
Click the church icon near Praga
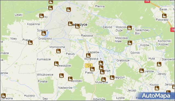point(30,43)
